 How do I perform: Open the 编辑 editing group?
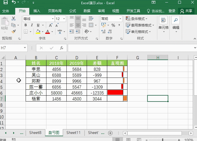[x=176, y=25]
